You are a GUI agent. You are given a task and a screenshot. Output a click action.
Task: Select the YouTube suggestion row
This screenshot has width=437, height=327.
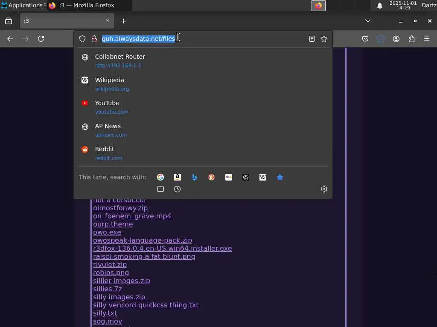click(203, 107)
